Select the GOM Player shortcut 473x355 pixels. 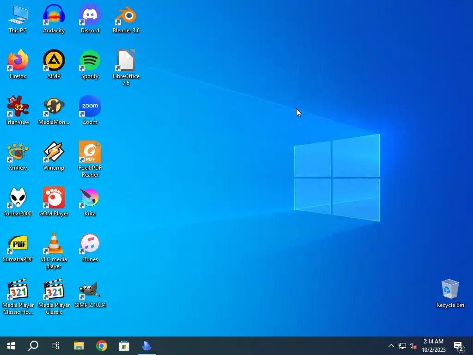54,202
